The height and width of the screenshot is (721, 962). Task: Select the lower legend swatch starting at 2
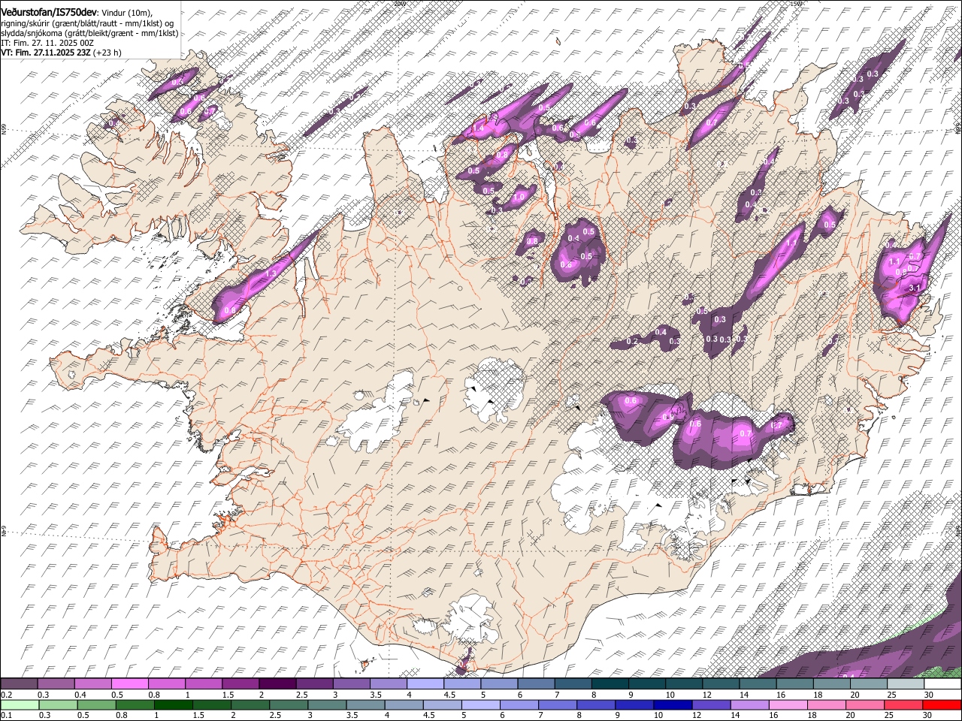(x=250, y=705)
